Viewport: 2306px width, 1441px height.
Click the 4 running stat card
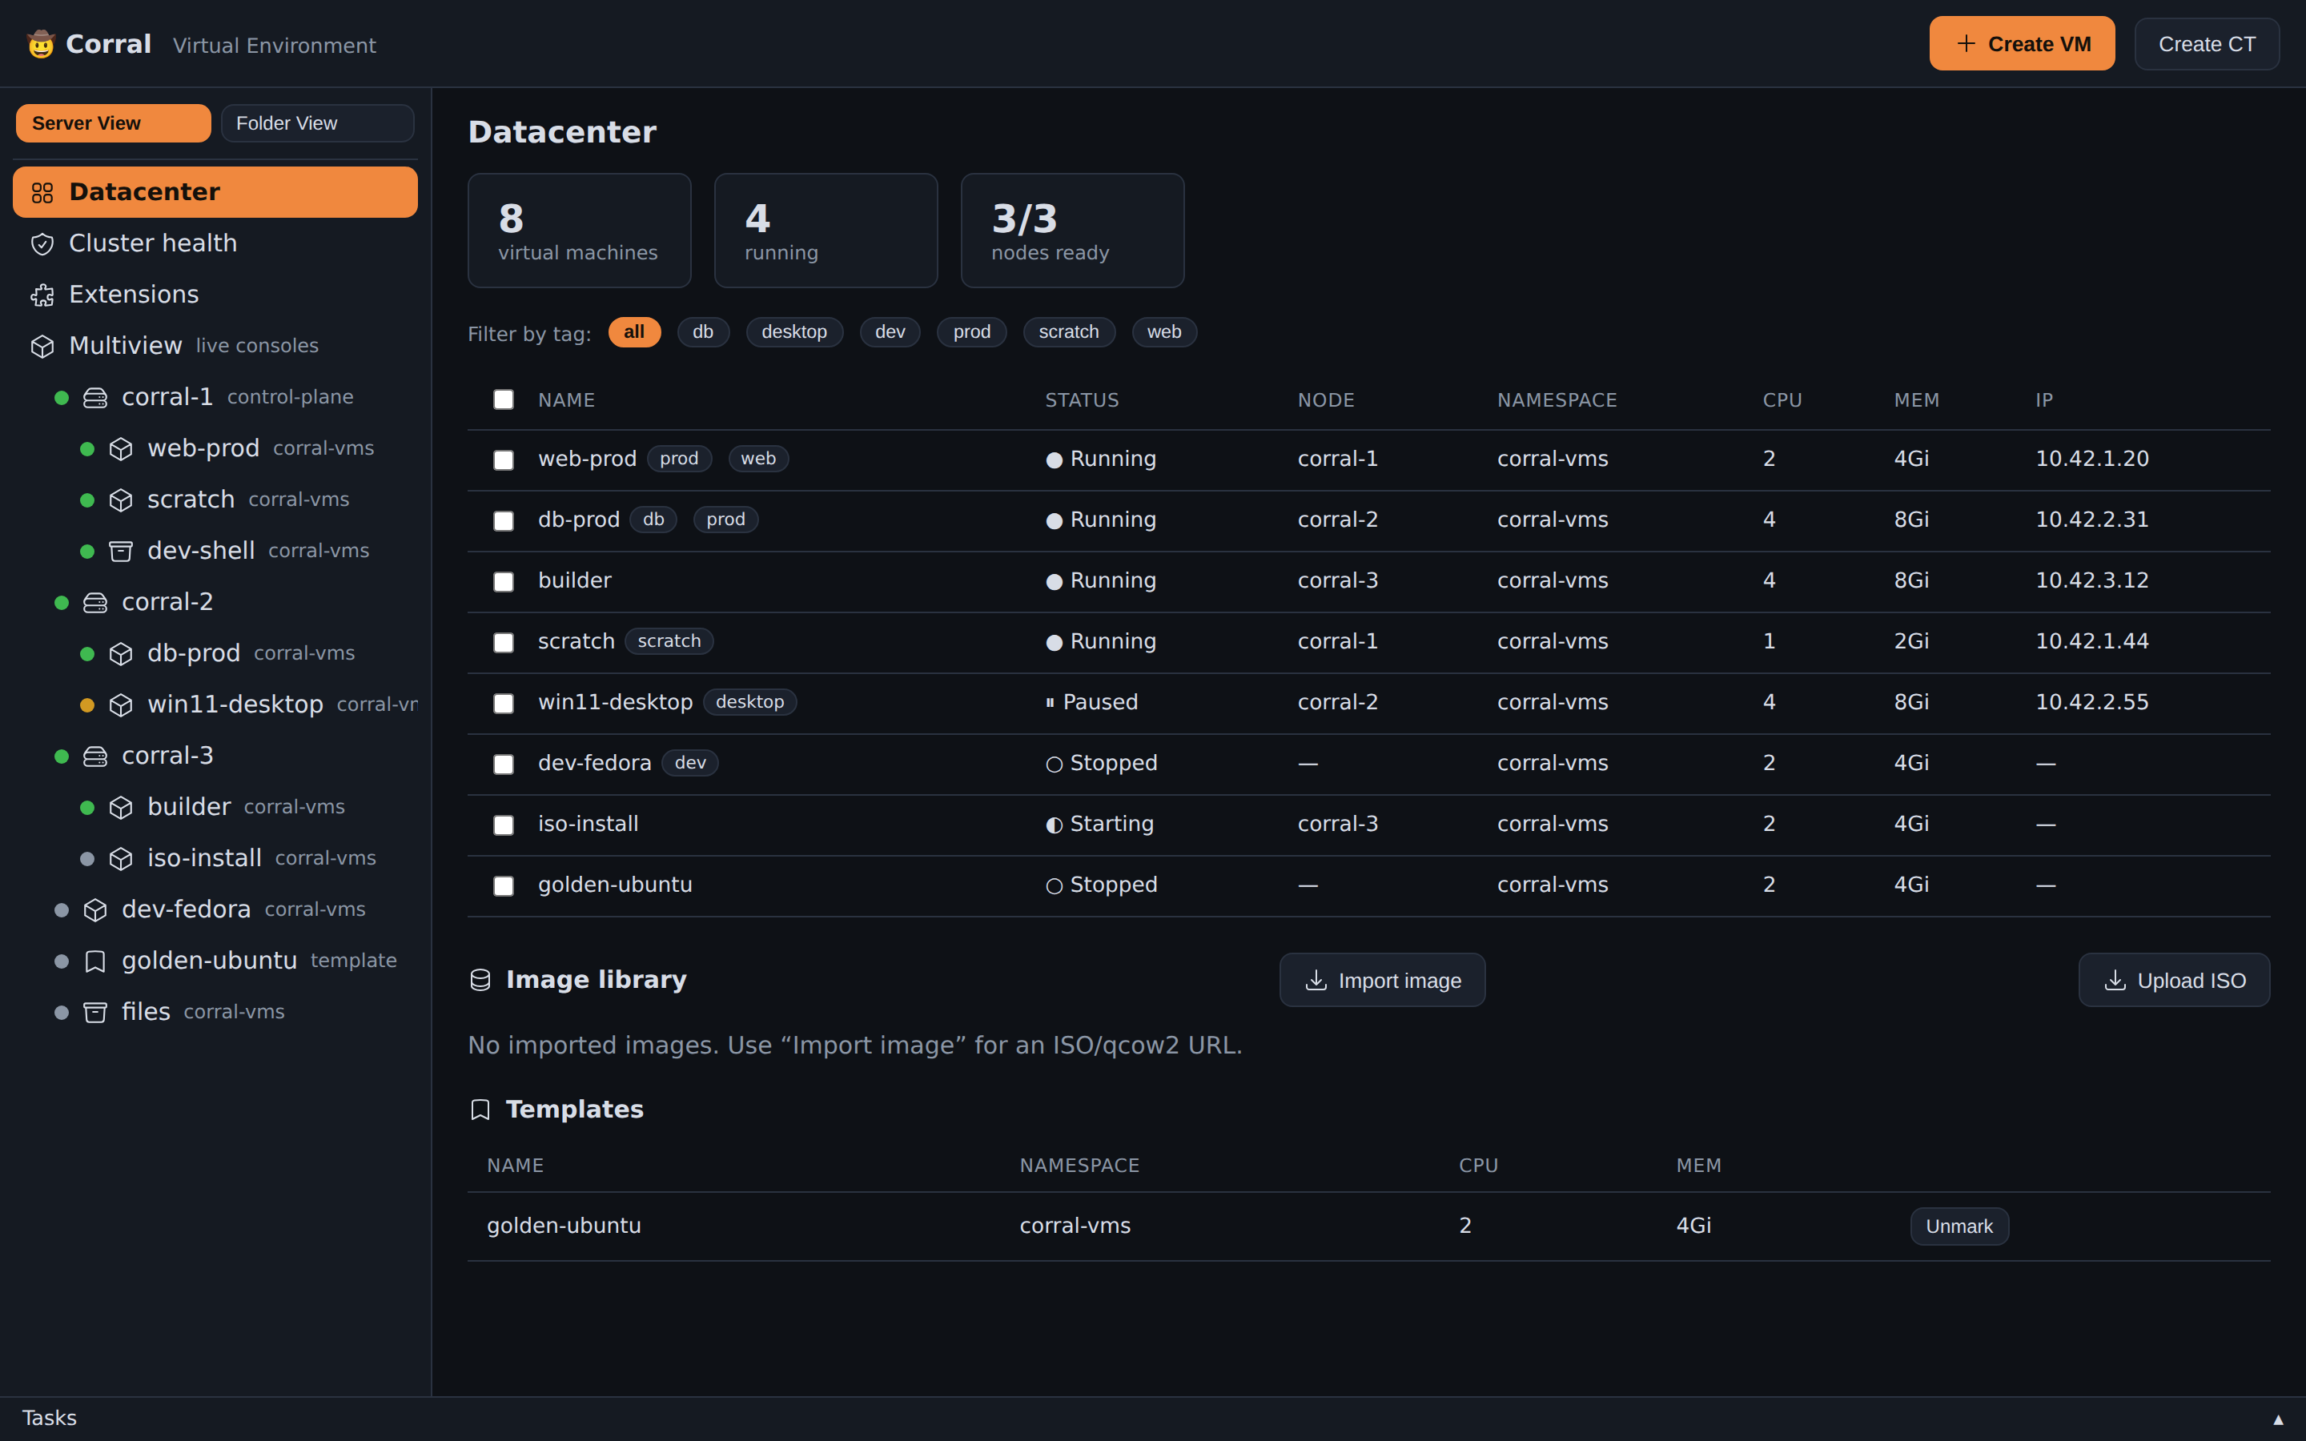(826, 231)
